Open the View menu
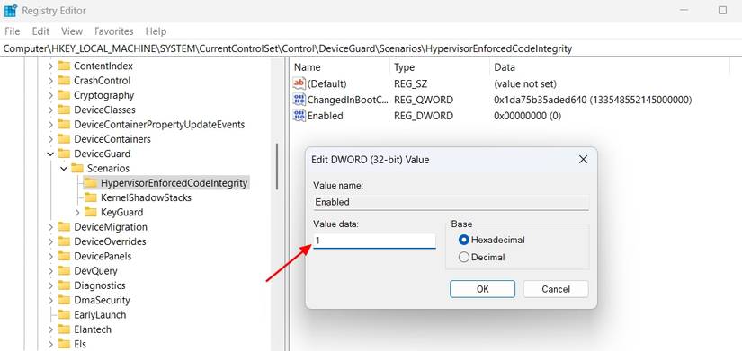 tap(72, 31)
